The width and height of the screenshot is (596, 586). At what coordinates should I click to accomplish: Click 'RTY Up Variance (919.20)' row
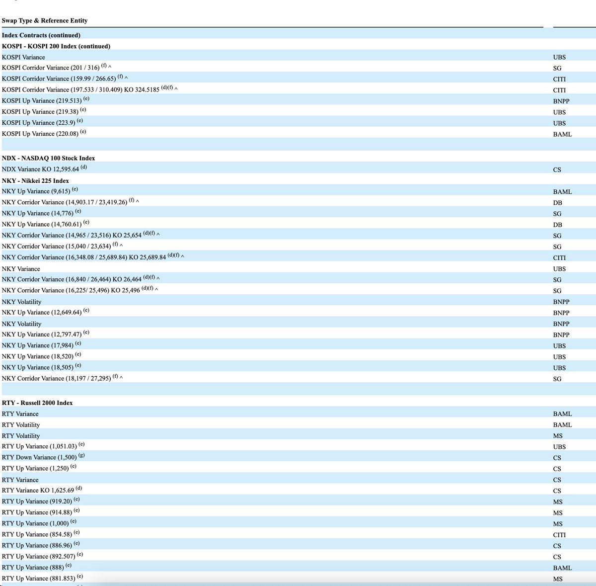(298, 501)
